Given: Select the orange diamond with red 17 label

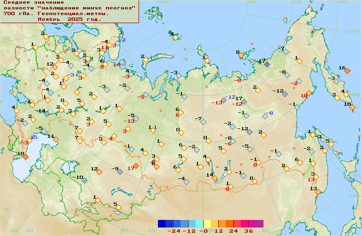Looking at the screenshot, I should coord(136,166).
